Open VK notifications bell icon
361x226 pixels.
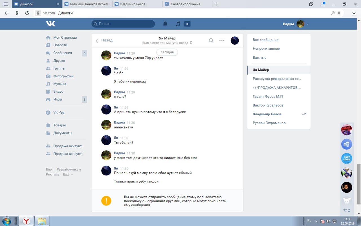(x=165, y=24)
